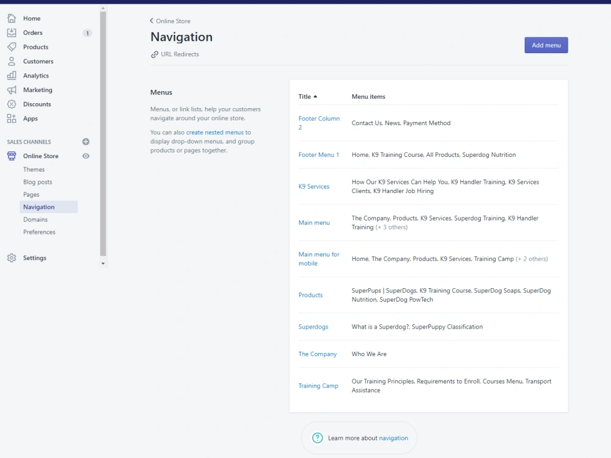Click the Home house icon
Screen dimensions: 611x458
pos(12,18)
